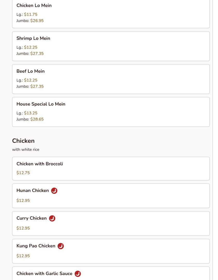
Task: Click the Lg. $11.75 price on Chicken Lo Mein
Action: click(31, 14)
